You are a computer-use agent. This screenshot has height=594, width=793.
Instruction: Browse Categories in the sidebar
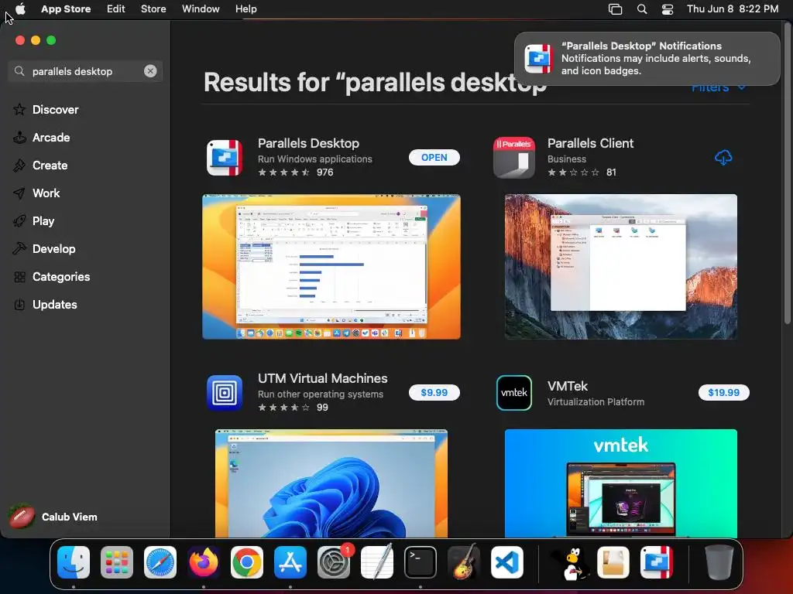(x=60, y=277)
